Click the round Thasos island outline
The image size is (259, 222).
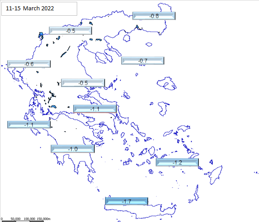point(127,38)
